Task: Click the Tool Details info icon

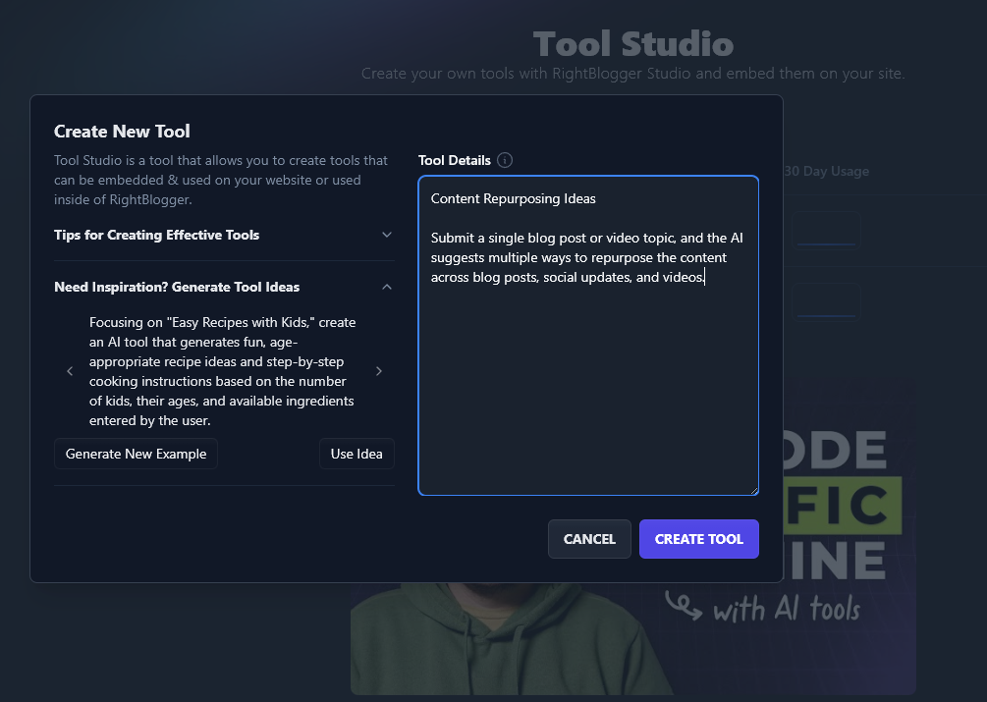Action: (504, 160)
